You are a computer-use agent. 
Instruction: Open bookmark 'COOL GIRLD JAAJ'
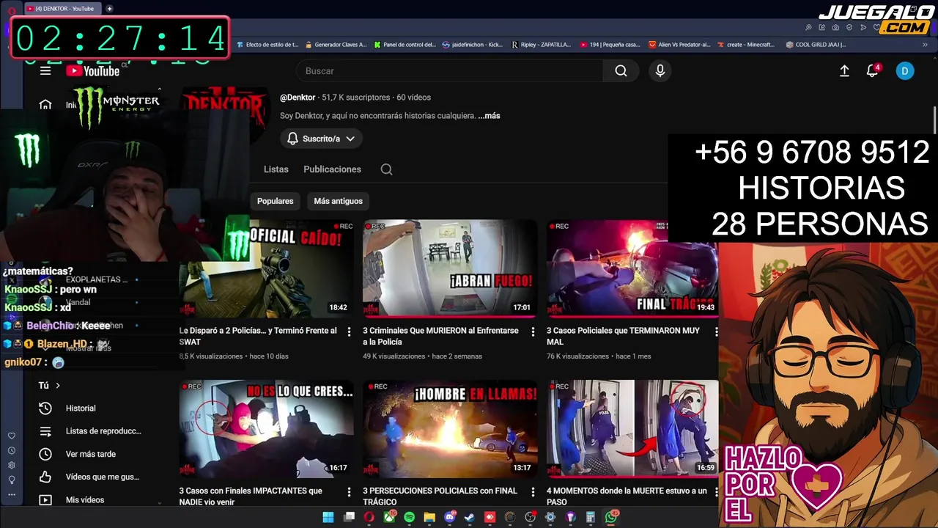[816, 45]
